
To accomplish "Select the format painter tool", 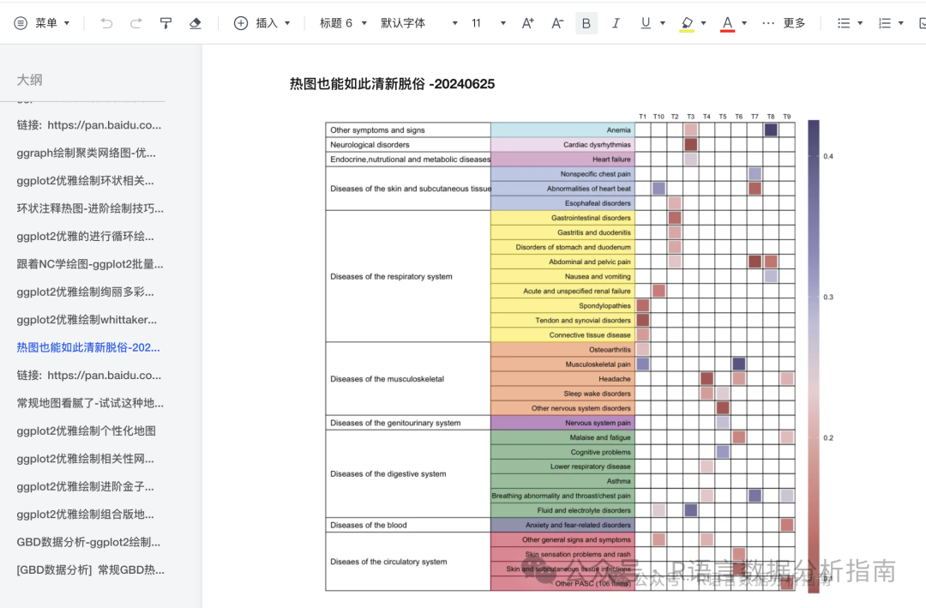I will click(166, 23).
